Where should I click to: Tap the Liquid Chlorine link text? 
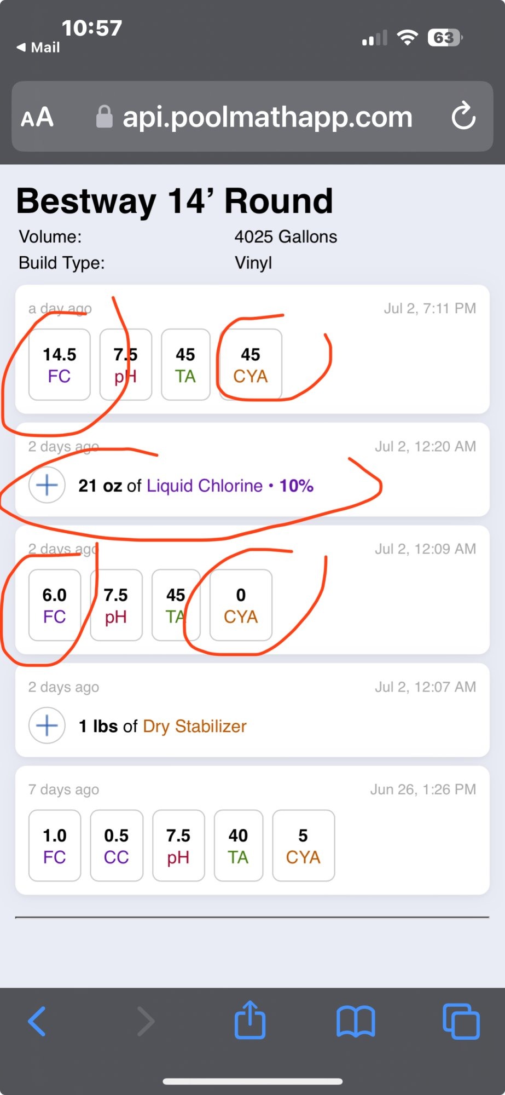tap(205, 486)
